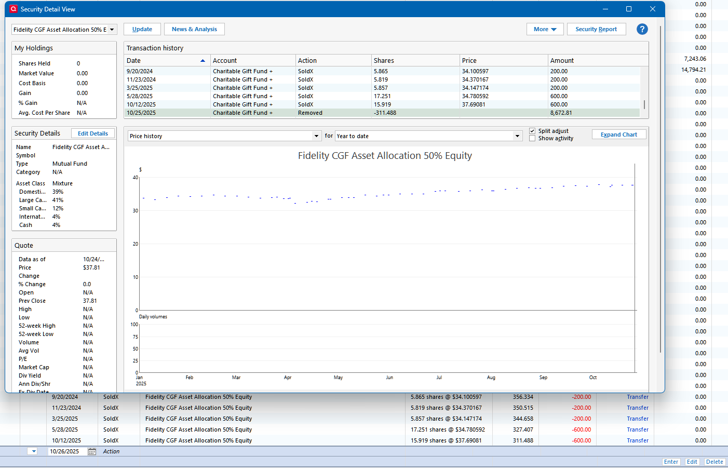728x470 pixels.
Task: Click the 17.251 shares cell in Transaction history
Action: [x=382, y=96]
